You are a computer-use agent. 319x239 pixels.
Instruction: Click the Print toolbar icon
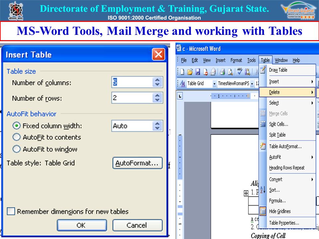(x=223, y=72)
